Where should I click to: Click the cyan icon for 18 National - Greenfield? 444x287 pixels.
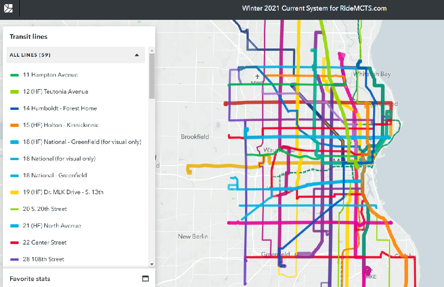pos(14,175)
